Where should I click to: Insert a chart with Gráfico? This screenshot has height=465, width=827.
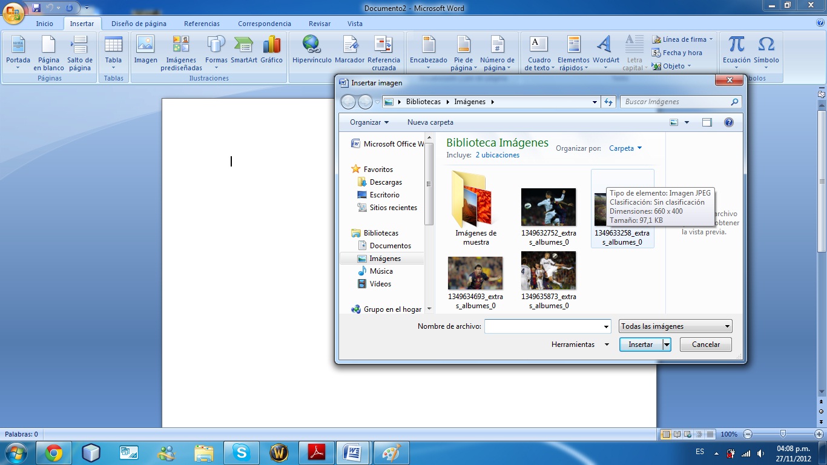[272, 50]
